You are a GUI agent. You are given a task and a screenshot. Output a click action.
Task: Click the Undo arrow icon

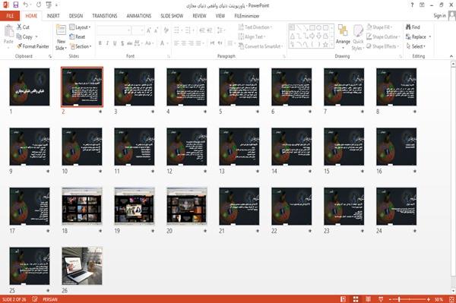(26, 5)
